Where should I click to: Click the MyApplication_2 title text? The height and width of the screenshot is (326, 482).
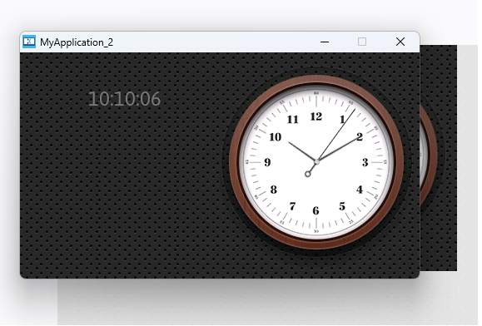(x=77, y=42)
